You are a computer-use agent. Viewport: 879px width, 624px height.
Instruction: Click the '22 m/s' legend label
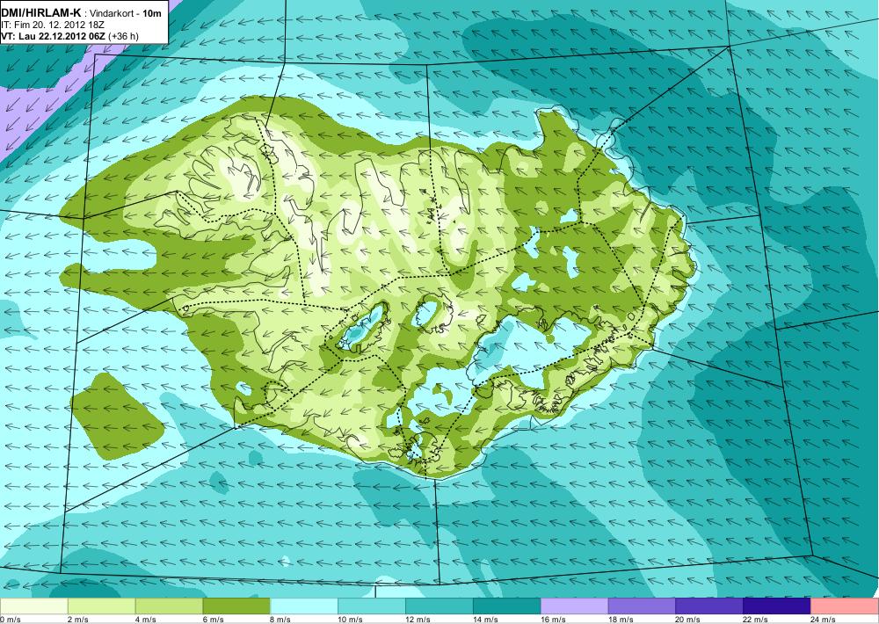pyautogui.click(x=756, y=620)
